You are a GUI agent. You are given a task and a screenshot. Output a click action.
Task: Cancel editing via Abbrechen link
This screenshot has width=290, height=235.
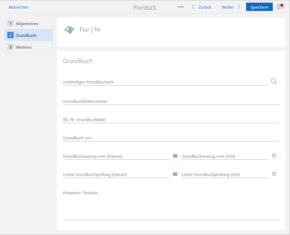[x=18, y=7]
